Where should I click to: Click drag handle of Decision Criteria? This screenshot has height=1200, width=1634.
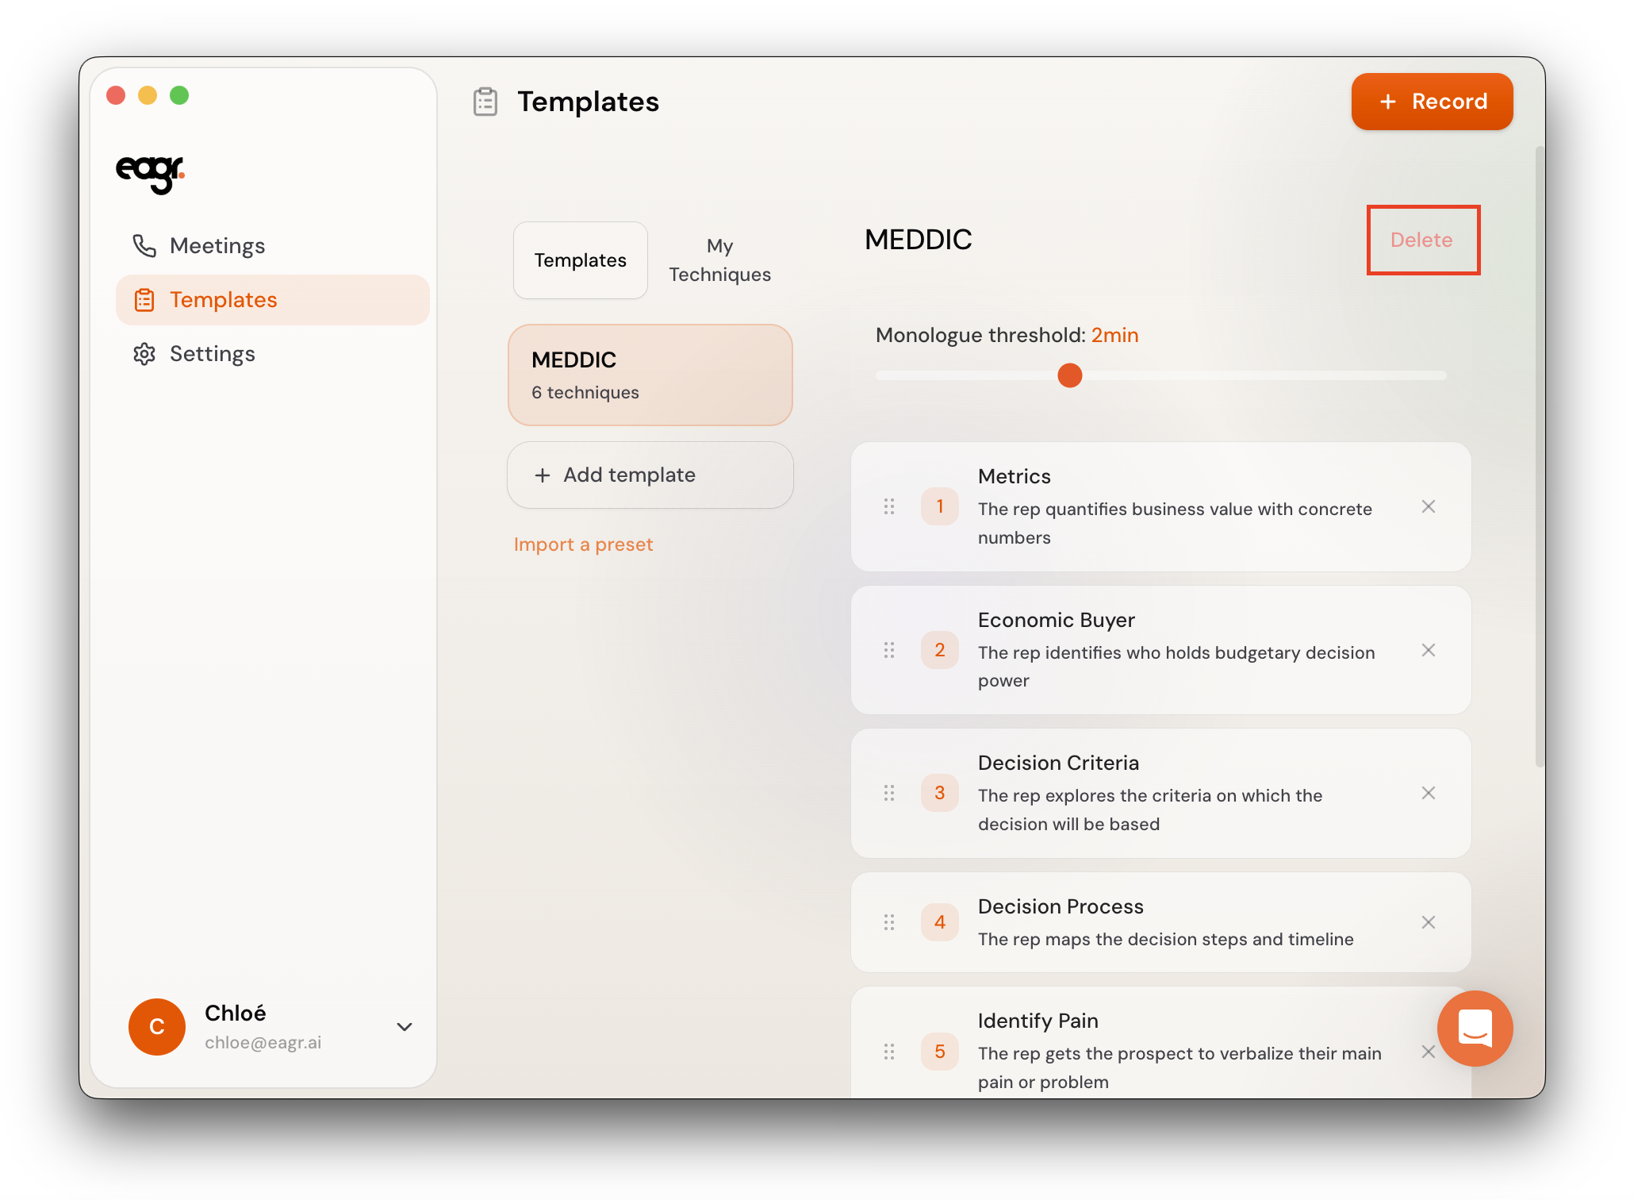pyautogui.click(x=889, y=793)
